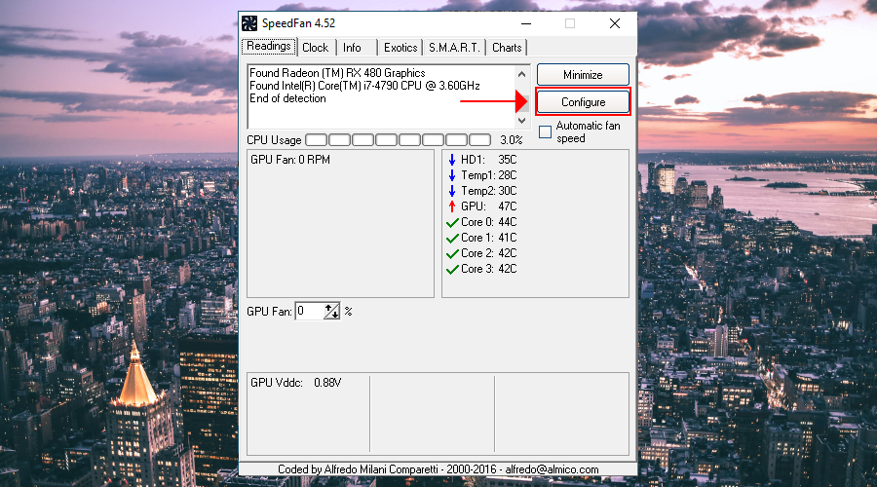The height and width of the screenshot is (487, 877).
Task: Click the blue arrow icon next to Temp1
Action: tap(452, 175)
